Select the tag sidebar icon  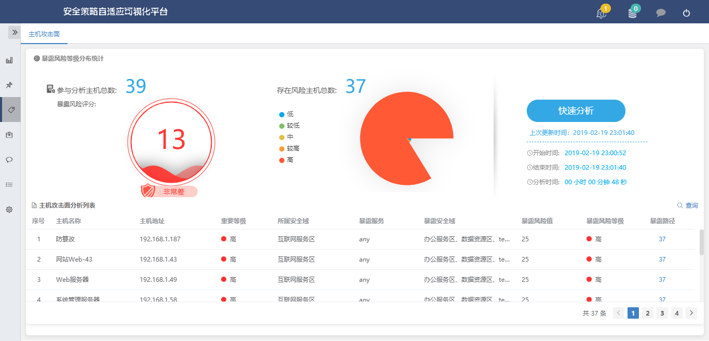tap(10, 110)
